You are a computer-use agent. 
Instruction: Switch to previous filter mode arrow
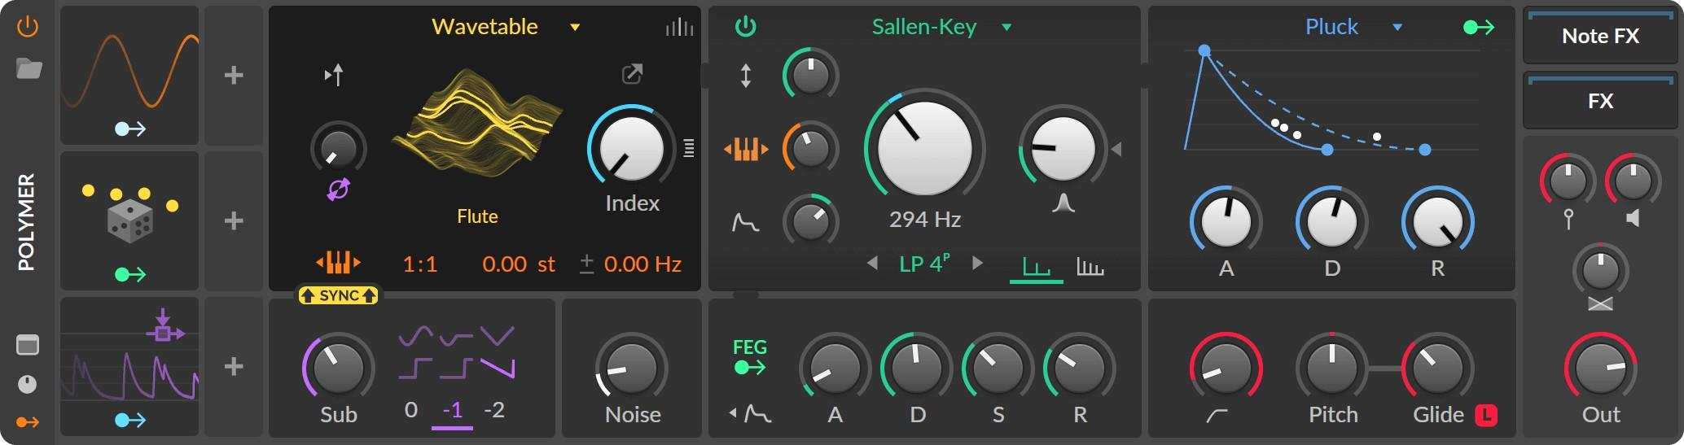872,263
